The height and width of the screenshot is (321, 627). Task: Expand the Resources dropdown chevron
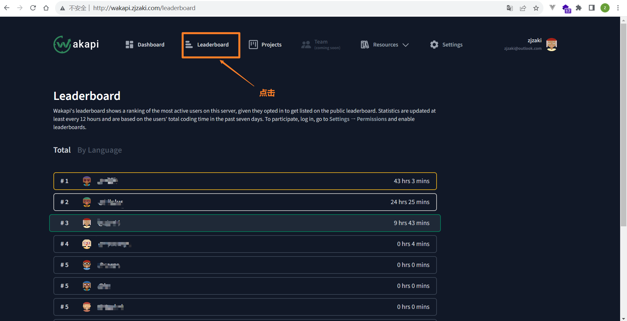(405, 45)
